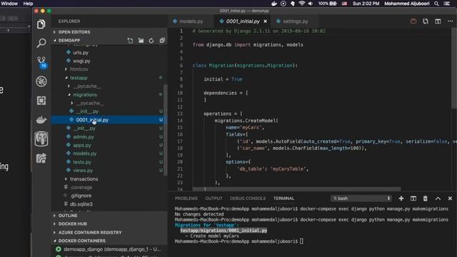Expand the htmlcov folder
The width and height of the screenshot is (457, 257).
(79, 69)
